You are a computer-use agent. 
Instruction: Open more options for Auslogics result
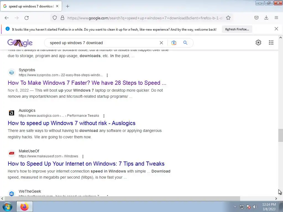tap(104, 116)
